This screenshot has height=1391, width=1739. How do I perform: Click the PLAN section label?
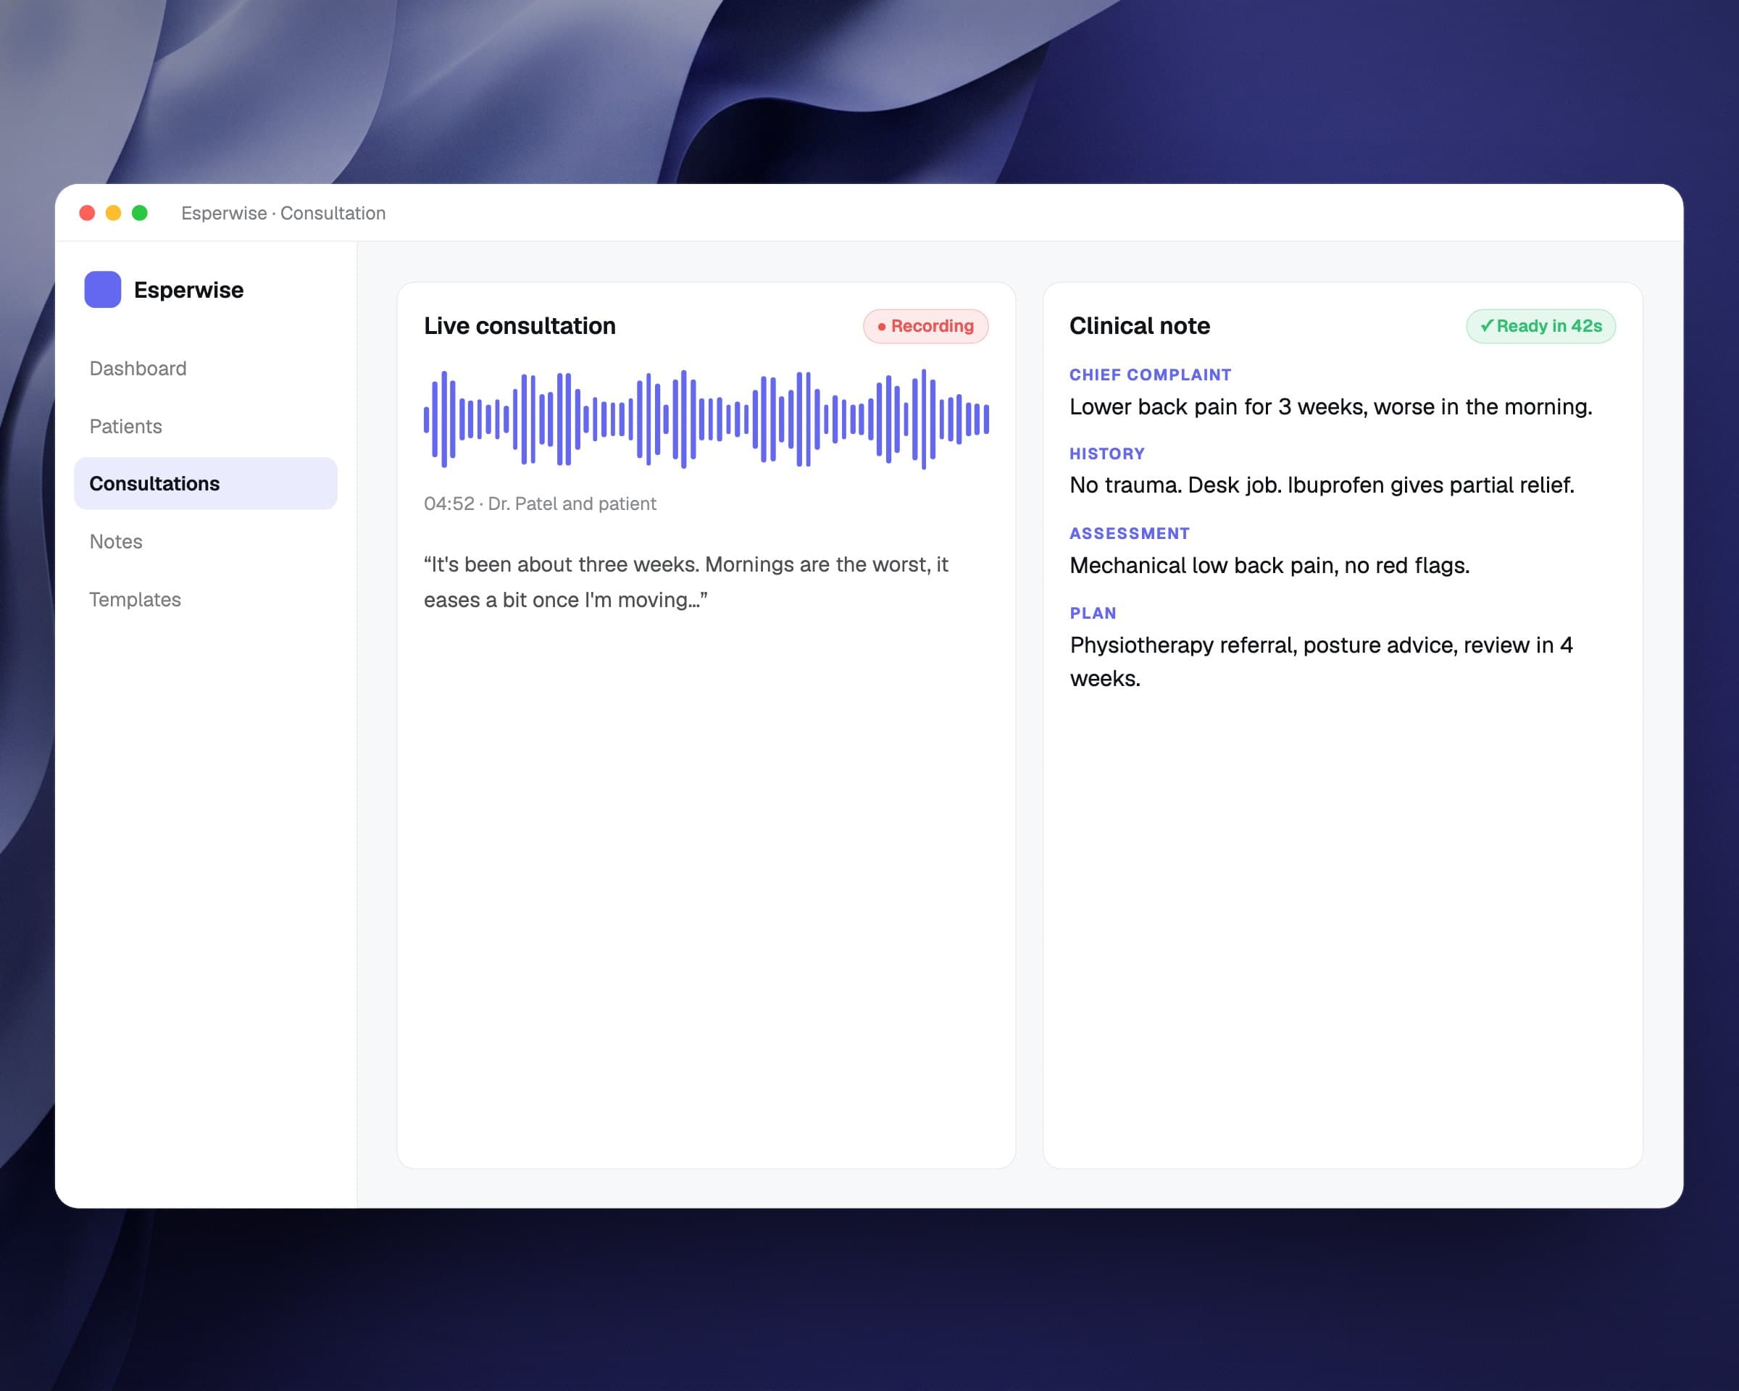pos(1093,614)
